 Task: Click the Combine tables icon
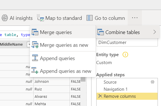(x=100, y=32)
